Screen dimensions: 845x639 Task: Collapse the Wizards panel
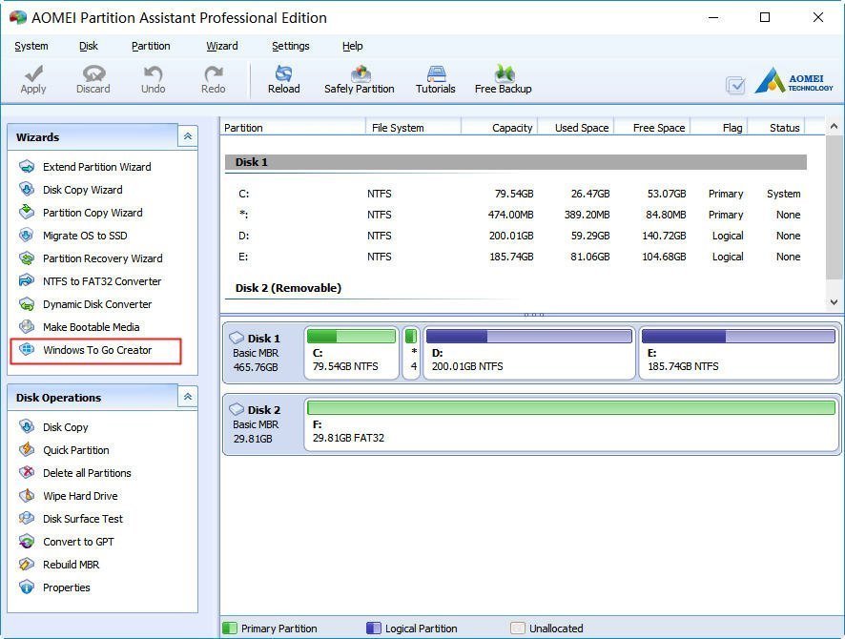click(187, 137)
